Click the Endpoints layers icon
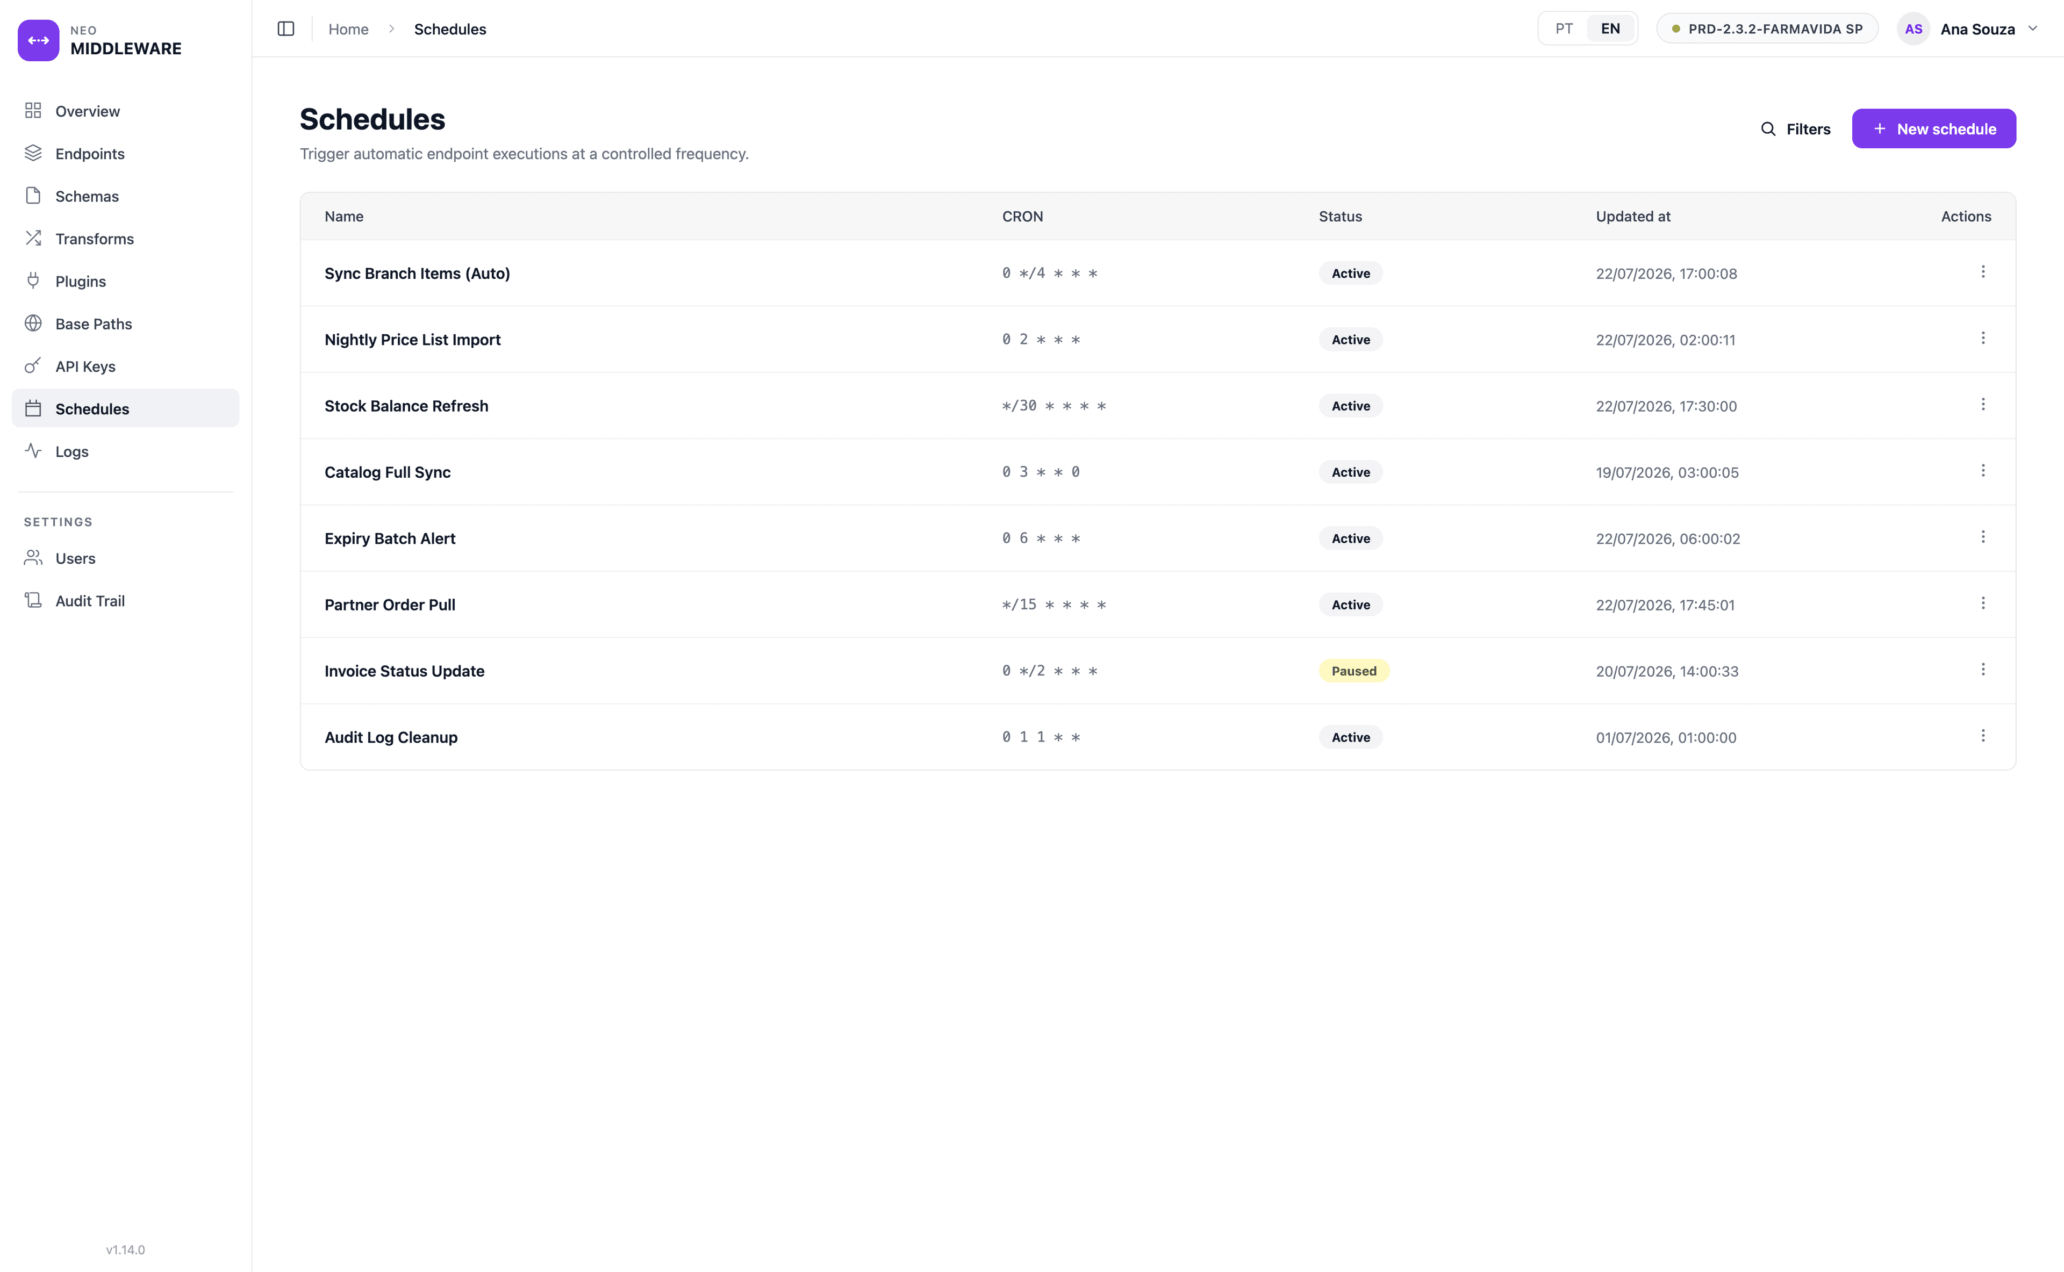The image size is (2064, 1272). tap(34, 153)
